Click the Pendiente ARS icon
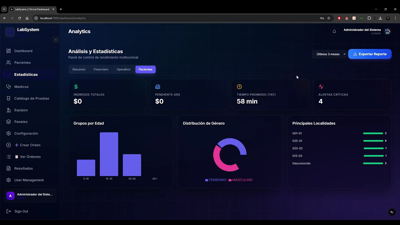Image resolution: width=400 pixels, height=225 pixels. (157, 87)
